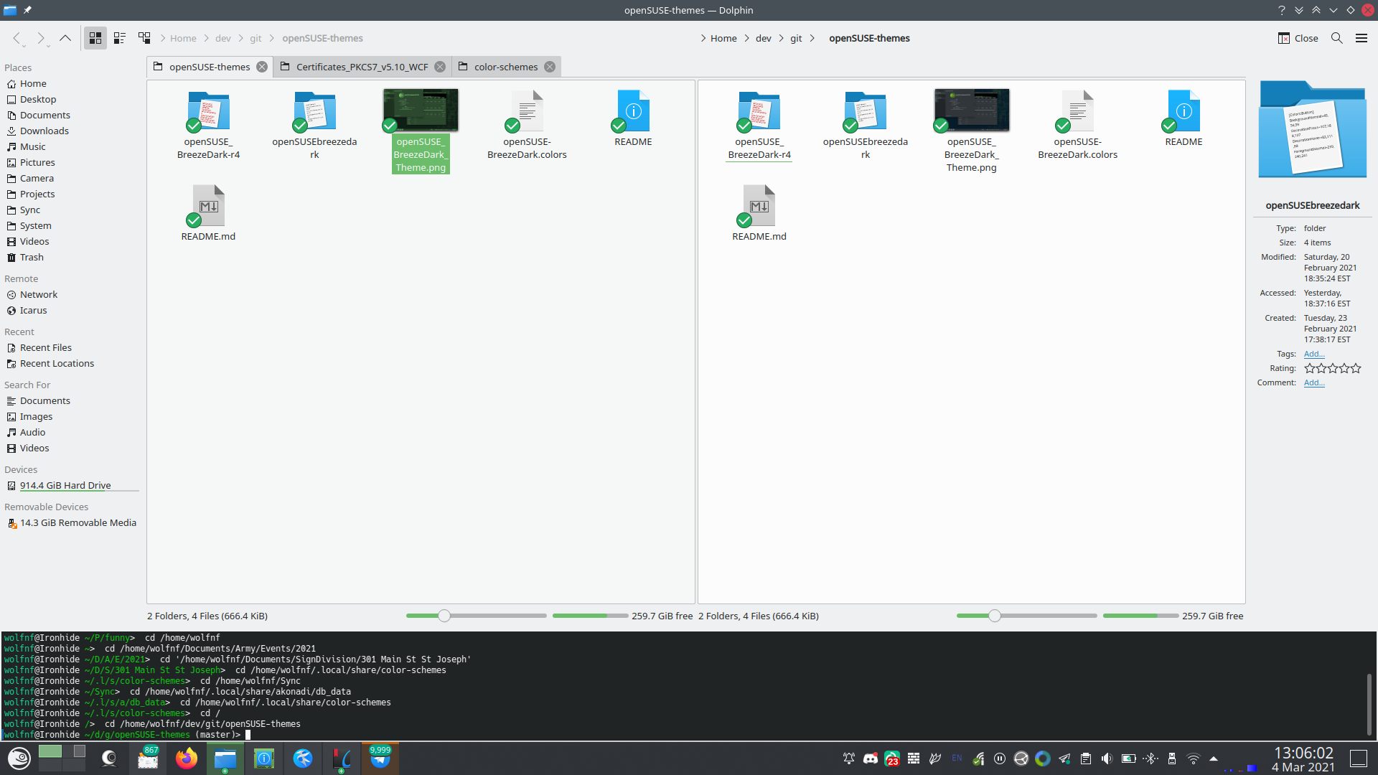Expand chevron before Home in right breadcrumb

pos(703,38)
